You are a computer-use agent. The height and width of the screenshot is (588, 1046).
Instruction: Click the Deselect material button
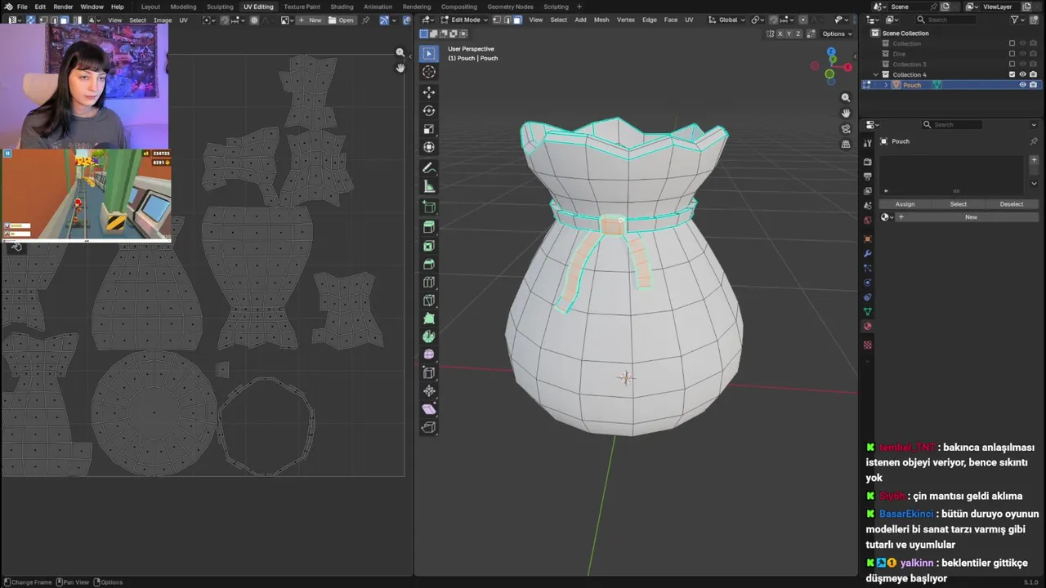[x=1012, y=204]
